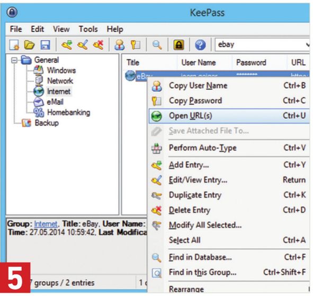
Task: Select Perform Auto-Type menu entry
Action: (229, 148)
